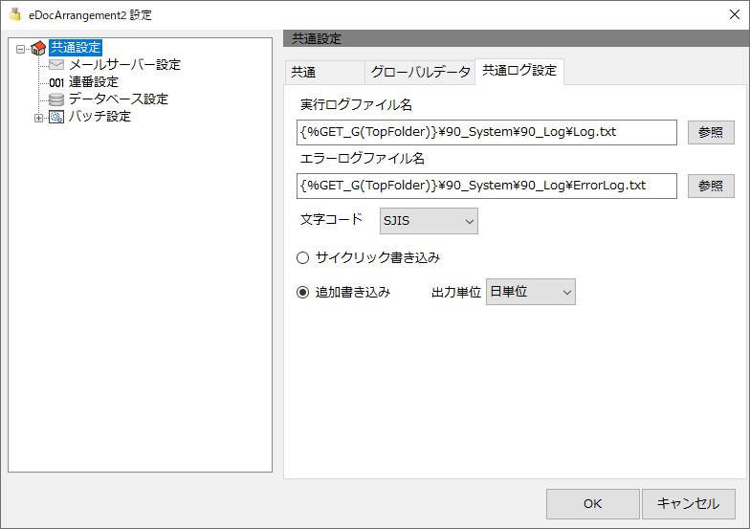Click 参照 button for execution log file
This screenshot has width=750, height=529.
click(711, 132)
